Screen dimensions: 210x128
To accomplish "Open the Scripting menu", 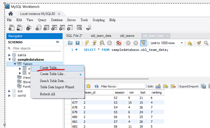I will coord(99,20).
